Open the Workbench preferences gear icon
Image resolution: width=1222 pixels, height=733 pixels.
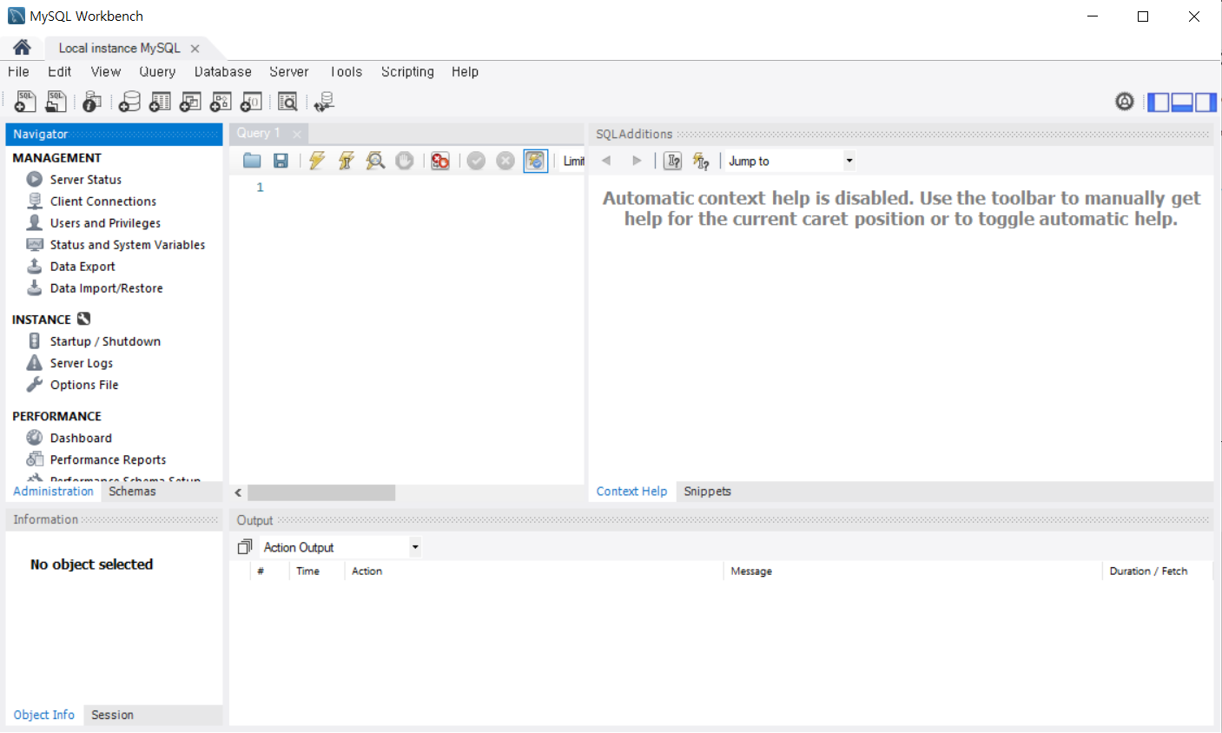pyautogui.click(x=1125, y=102)
